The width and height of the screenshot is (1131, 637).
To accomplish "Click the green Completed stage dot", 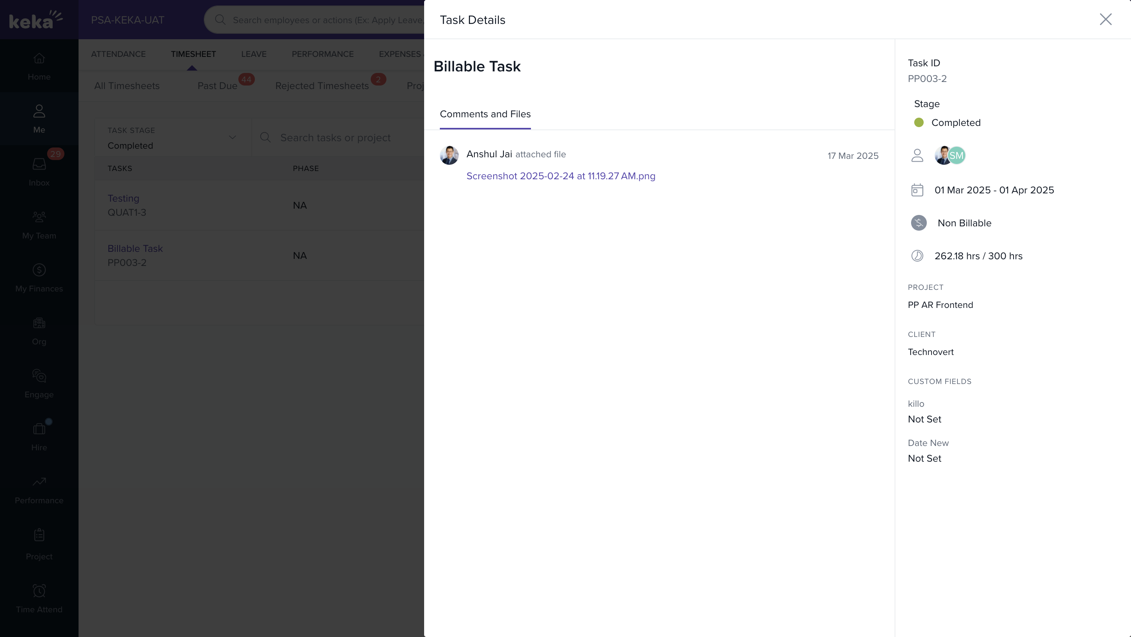I will click(919, 122).
